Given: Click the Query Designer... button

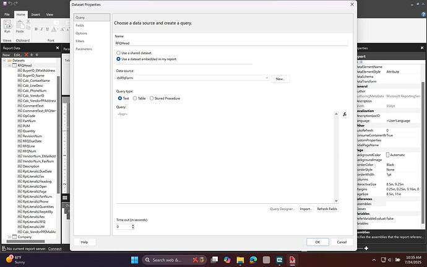Looking at the screenshot, I should (x=282, y=209).
